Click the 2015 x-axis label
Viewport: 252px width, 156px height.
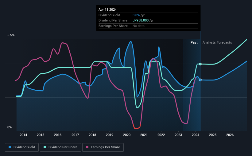41,135
